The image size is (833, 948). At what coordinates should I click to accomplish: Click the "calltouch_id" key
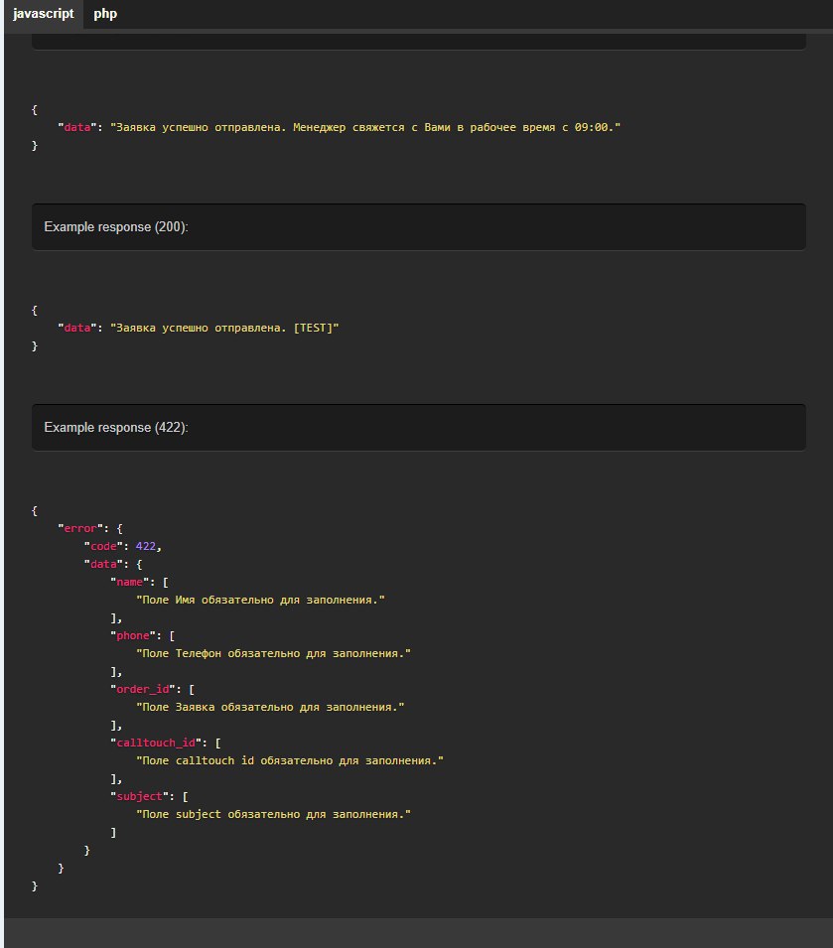(156, 743)
